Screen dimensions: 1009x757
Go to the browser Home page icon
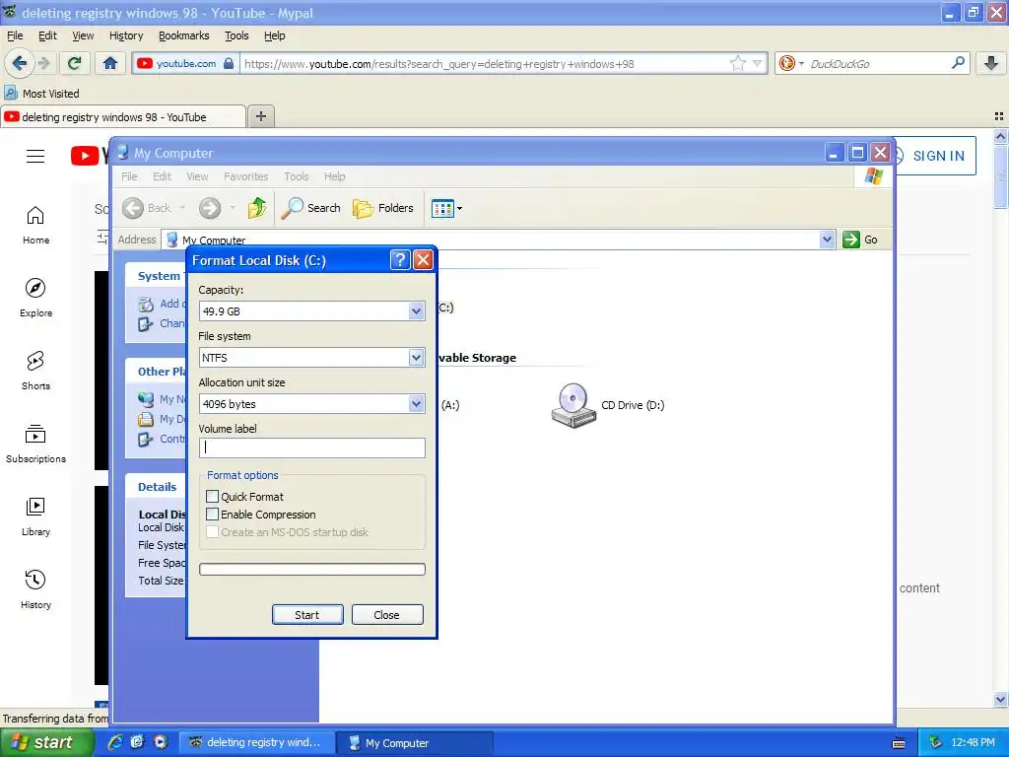click(x=110, y=63)
